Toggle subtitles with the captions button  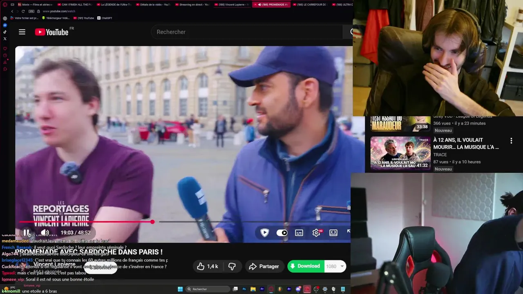point(299,233)
